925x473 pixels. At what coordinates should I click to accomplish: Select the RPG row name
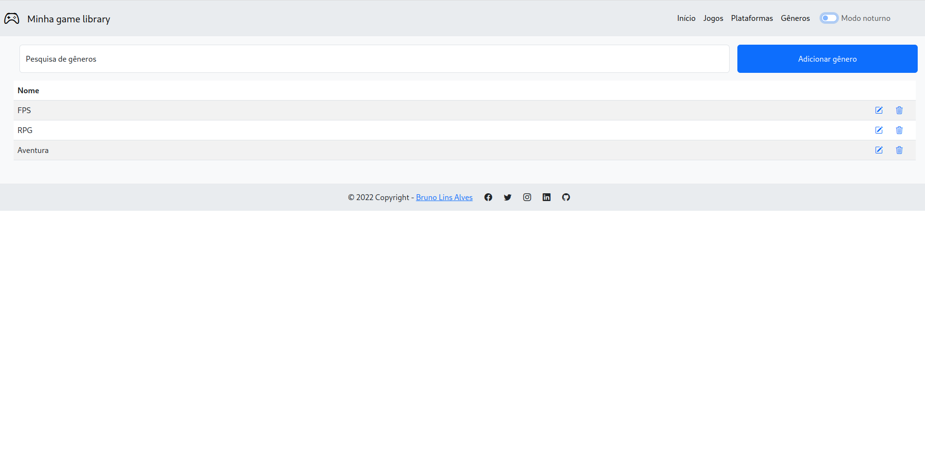click(x=25, y=130)
